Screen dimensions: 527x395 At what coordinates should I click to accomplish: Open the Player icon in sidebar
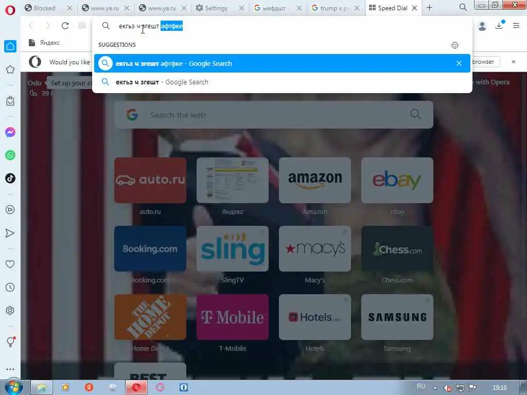coord(10,210)
